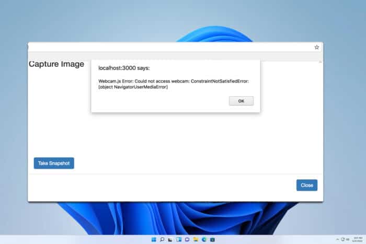
Task: Click the Webcam.js Error message text
Action: coord(174,84)
